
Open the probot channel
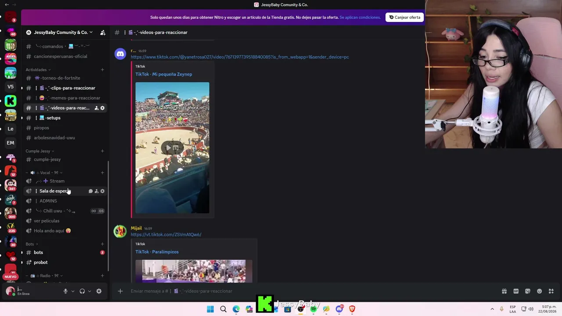[65, 262]
